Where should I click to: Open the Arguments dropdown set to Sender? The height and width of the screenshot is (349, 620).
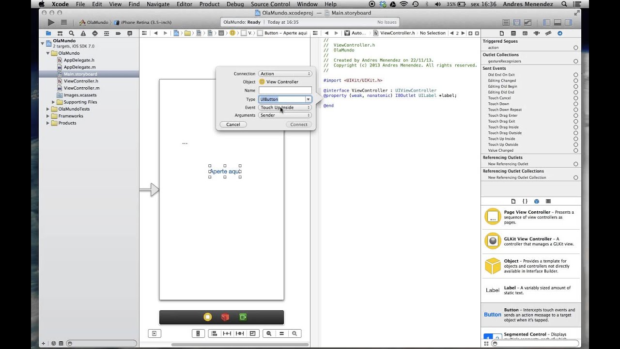[285, 115]
